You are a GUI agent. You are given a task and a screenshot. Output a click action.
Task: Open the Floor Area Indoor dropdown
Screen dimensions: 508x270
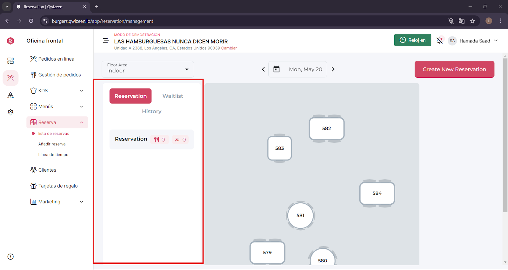[148, 69]
